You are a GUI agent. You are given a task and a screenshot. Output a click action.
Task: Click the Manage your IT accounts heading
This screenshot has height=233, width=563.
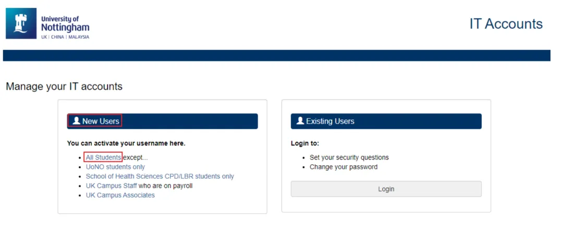pyautogui.click(x=64, y=87)
